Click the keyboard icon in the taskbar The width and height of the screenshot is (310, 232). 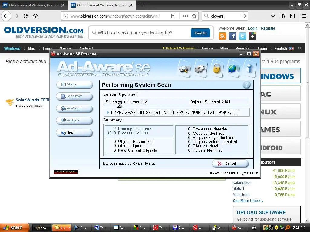coord(254,228)
